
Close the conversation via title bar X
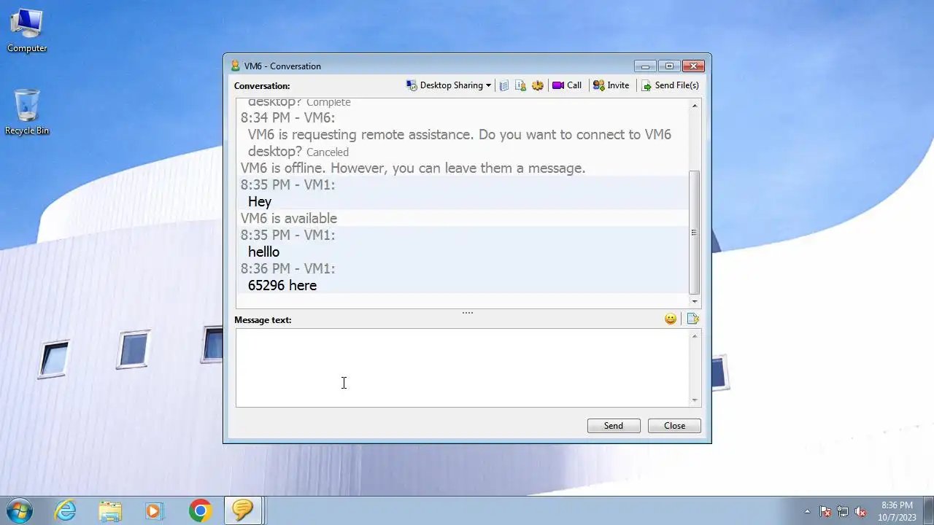tap(693, 66)
